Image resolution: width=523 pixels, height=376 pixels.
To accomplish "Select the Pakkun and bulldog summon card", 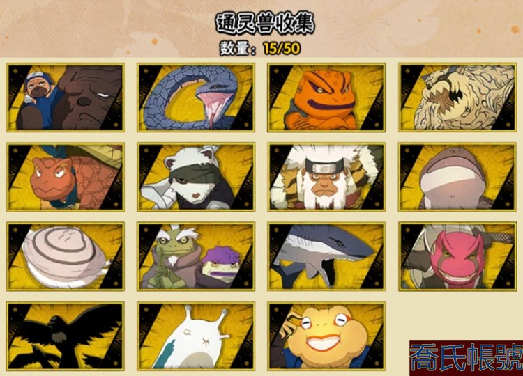I will (66, 97).
